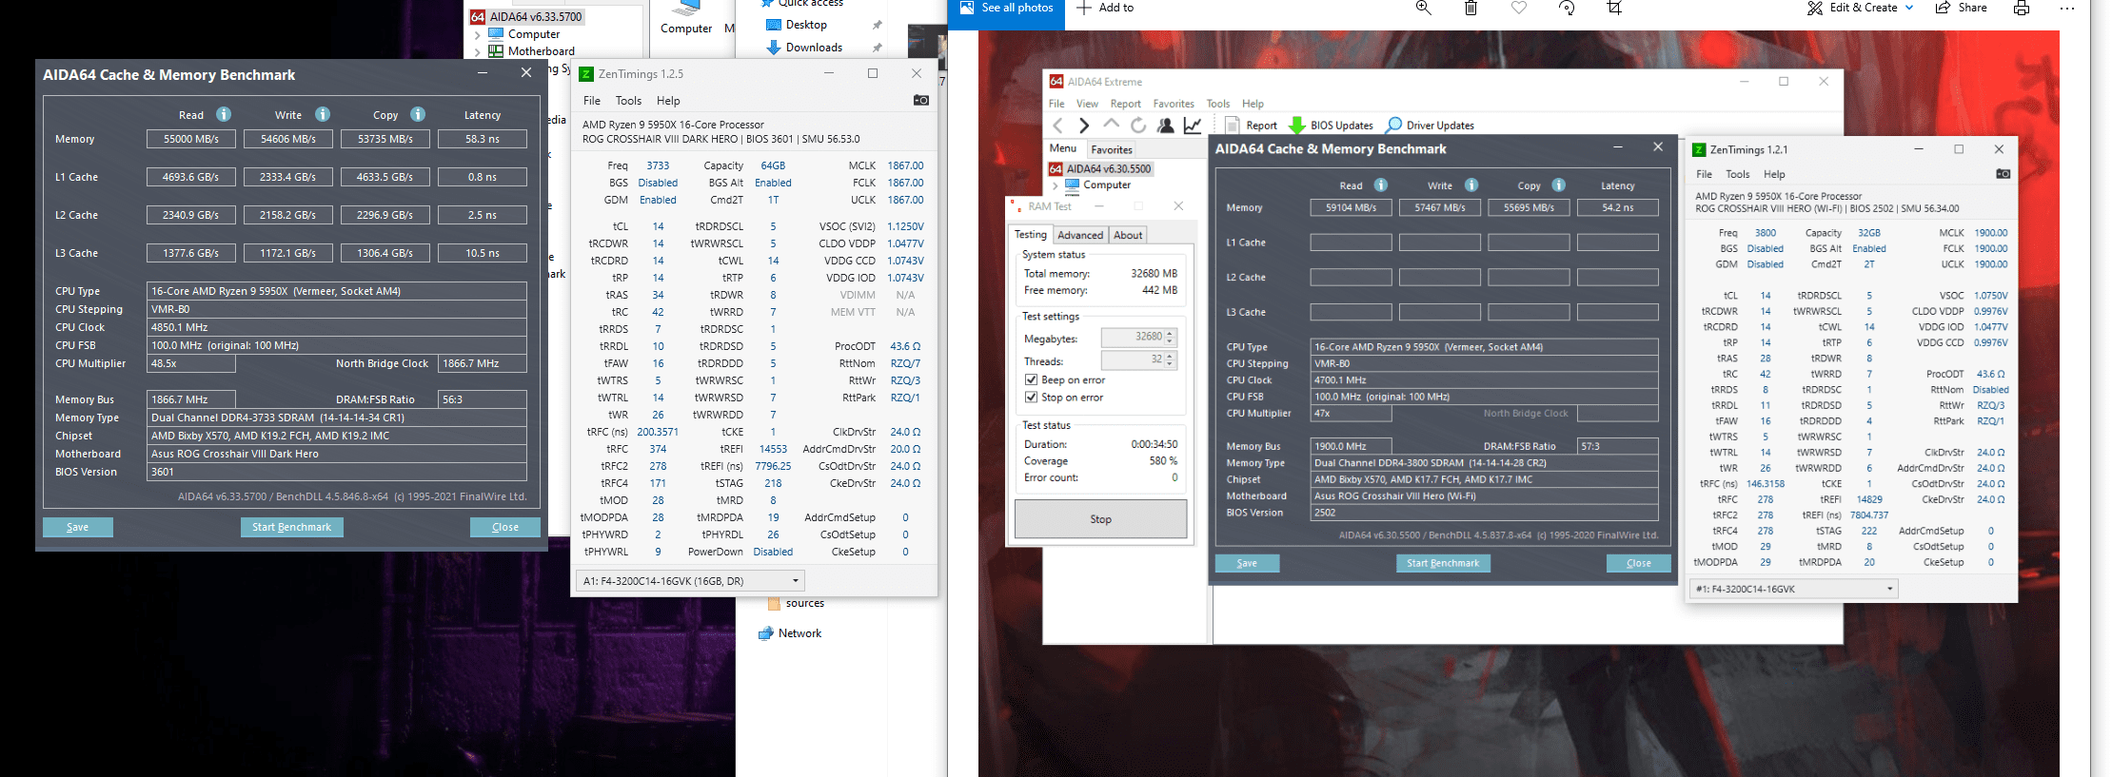The width and height of the screenshot is (2112, 777).
Task: Expand the Motherboard tree node in background AIDA64
Action: coord(478,51)
